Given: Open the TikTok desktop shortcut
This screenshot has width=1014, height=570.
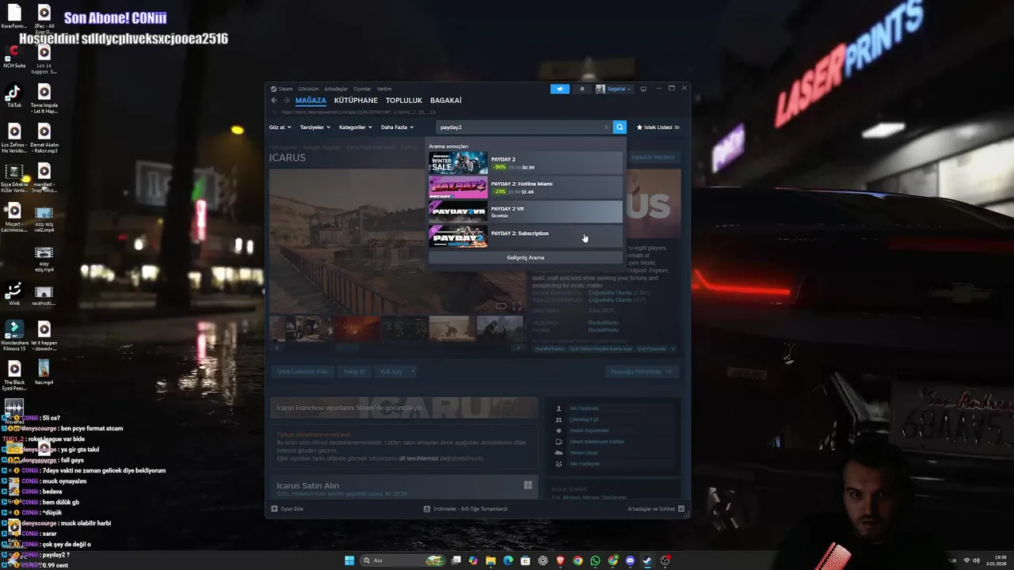Looking at the screenshot, I should pyautogui.click(x=14, y=97).
